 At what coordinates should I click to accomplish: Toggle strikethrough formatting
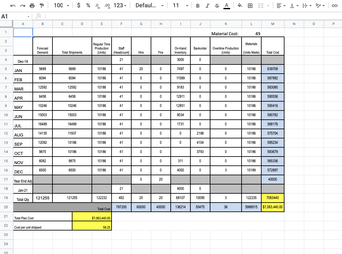pyautogui.click(x=216, y=5)
